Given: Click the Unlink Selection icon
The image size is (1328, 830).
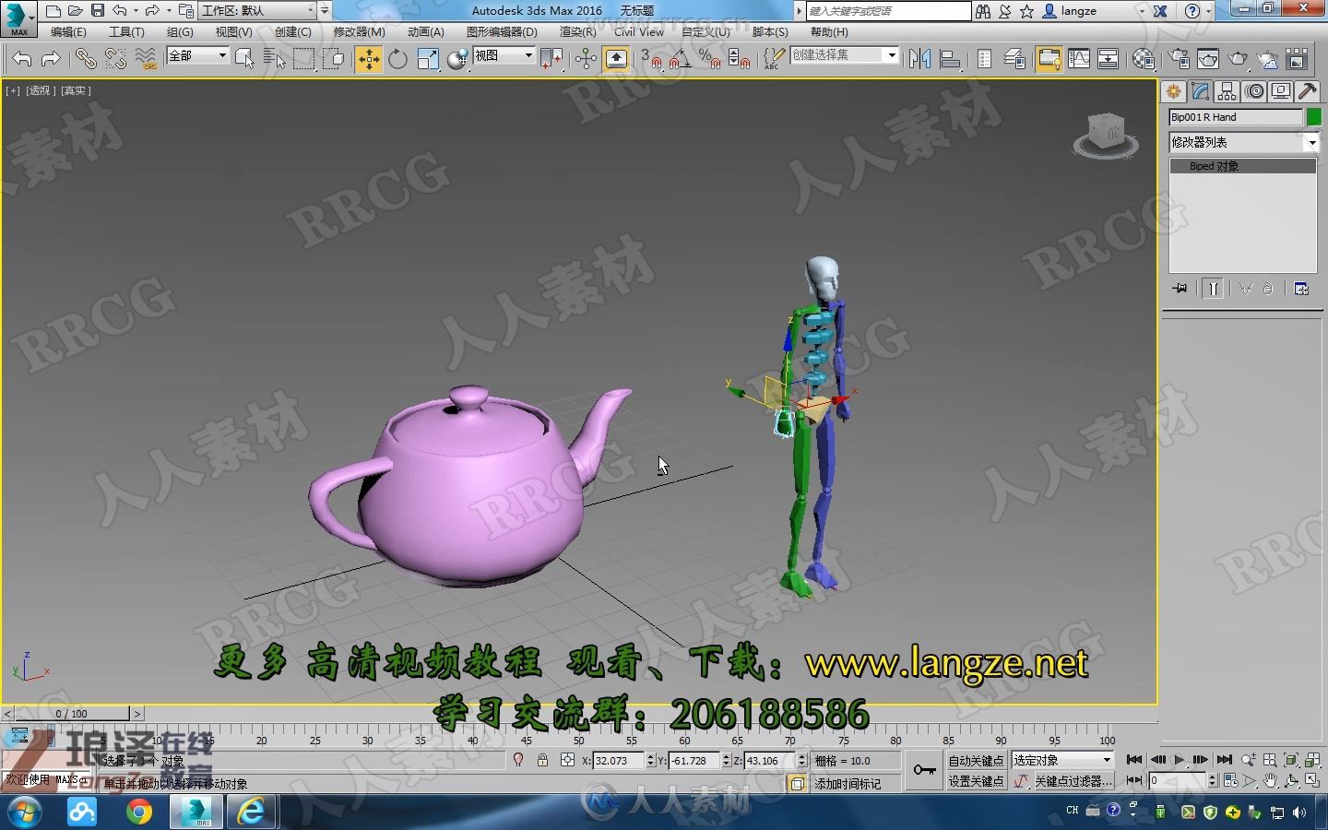Looking at the screenshot, I should click(x=115, y=59).
